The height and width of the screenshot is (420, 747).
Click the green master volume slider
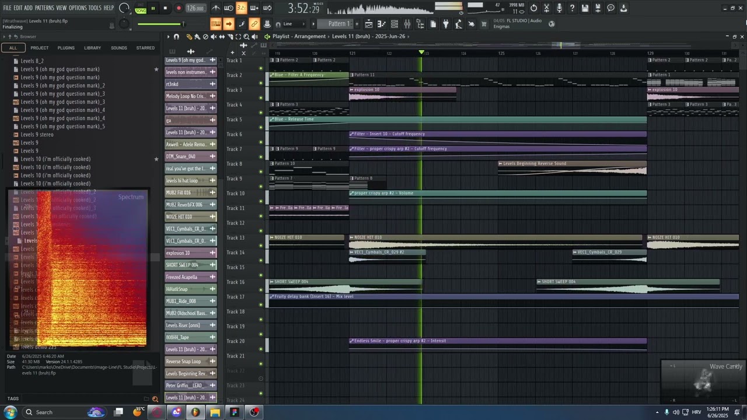(160, 24)
